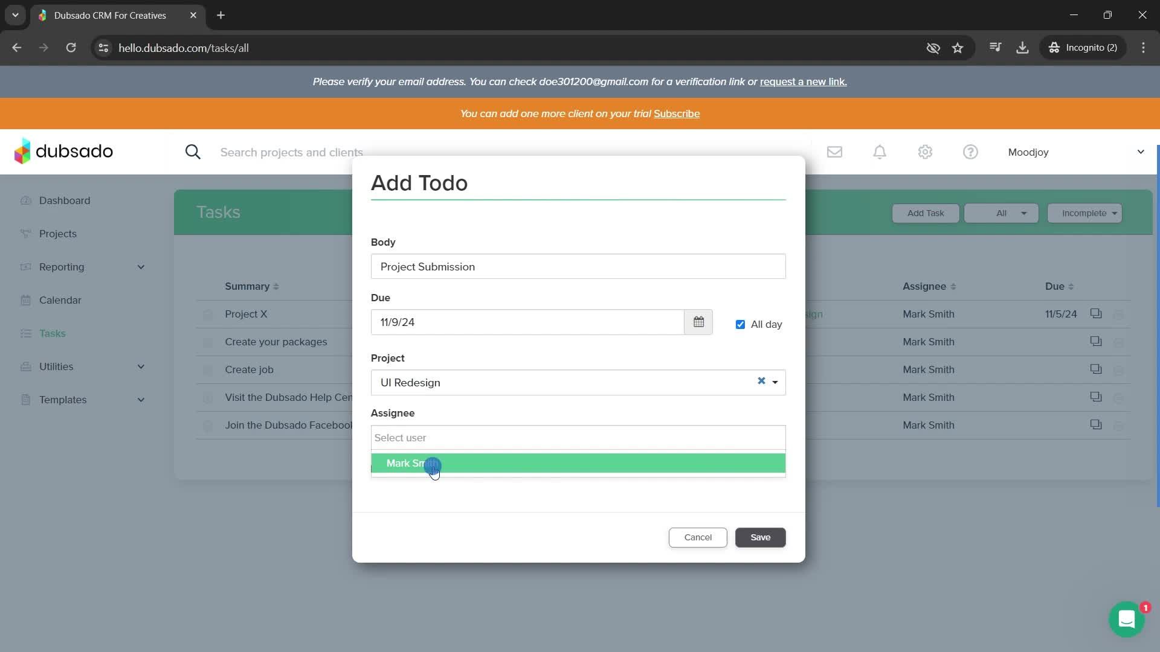1160x652 pixels.
Task: Open the messages envelope icon
Action: 834,152
